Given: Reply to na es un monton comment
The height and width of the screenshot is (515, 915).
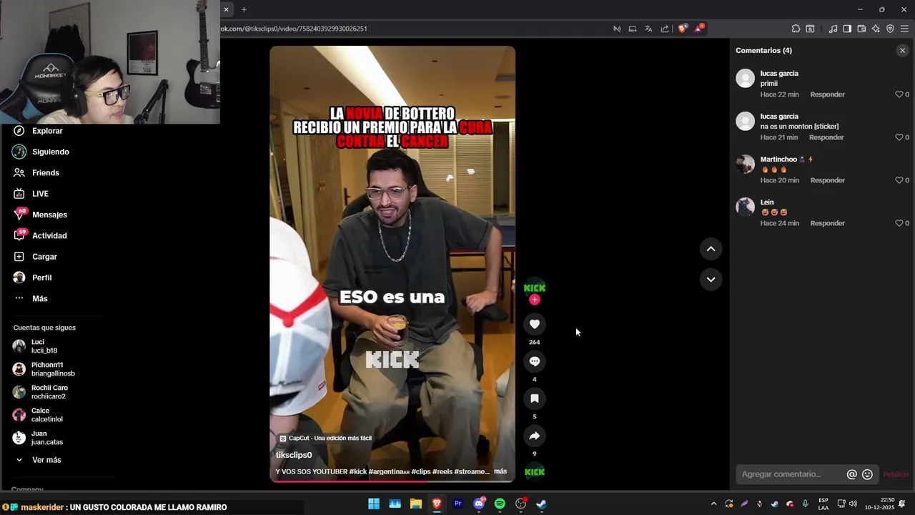Looking at the screenshot, I should pyautogui.click(x=826, y=137).
